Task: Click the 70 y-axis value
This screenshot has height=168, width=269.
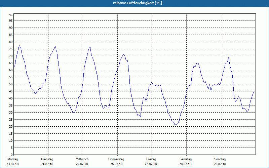Action: coord(11,56)
